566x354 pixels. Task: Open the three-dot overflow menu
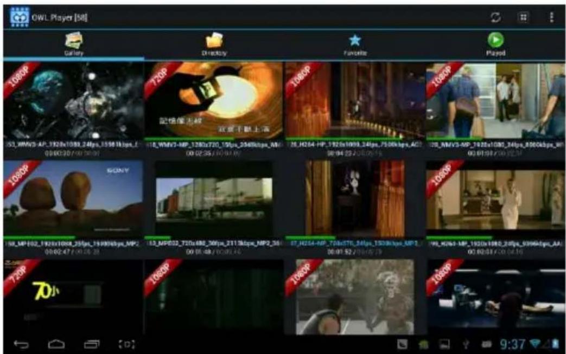[x=551, y=17]
